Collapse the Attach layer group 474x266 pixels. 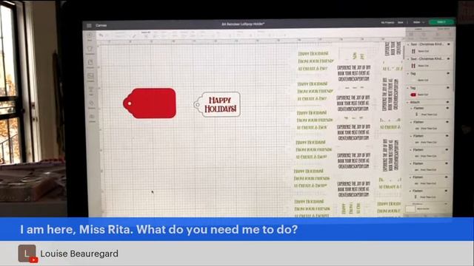408,102
